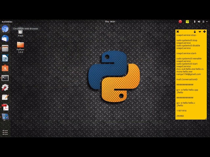
Task: Open the Activities overview
Action: click(x=7, y=22)
